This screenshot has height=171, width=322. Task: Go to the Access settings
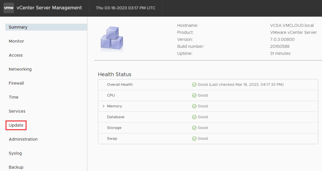(16, 55)
